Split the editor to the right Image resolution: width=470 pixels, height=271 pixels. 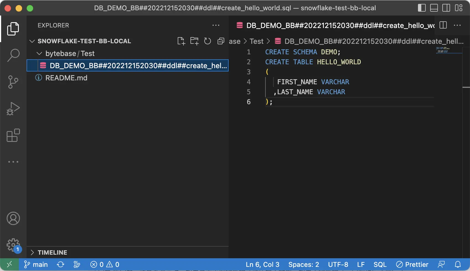click(x=443, y=25)
